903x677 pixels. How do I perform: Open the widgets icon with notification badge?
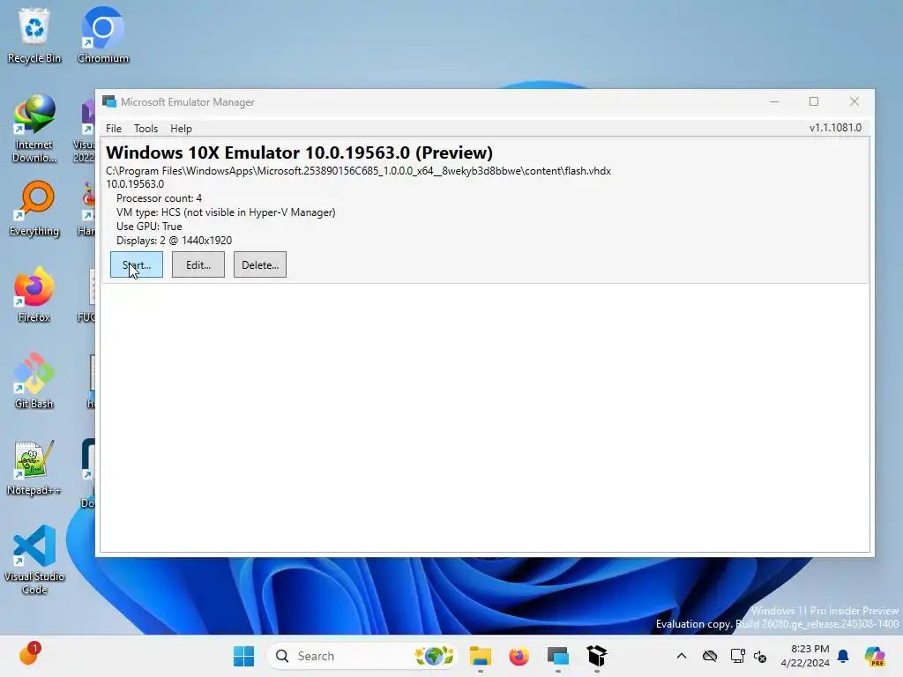[30, 655]
